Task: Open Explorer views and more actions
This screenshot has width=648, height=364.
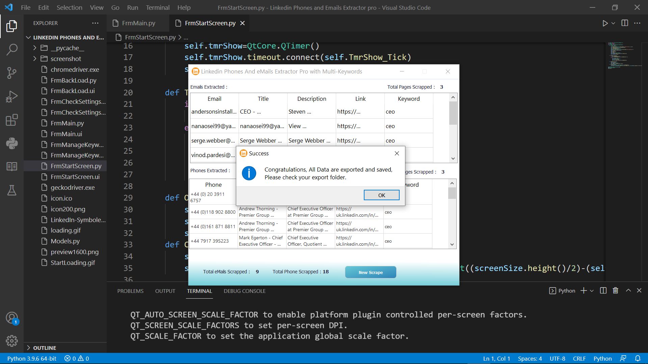Action: click(x=96, y=23)
